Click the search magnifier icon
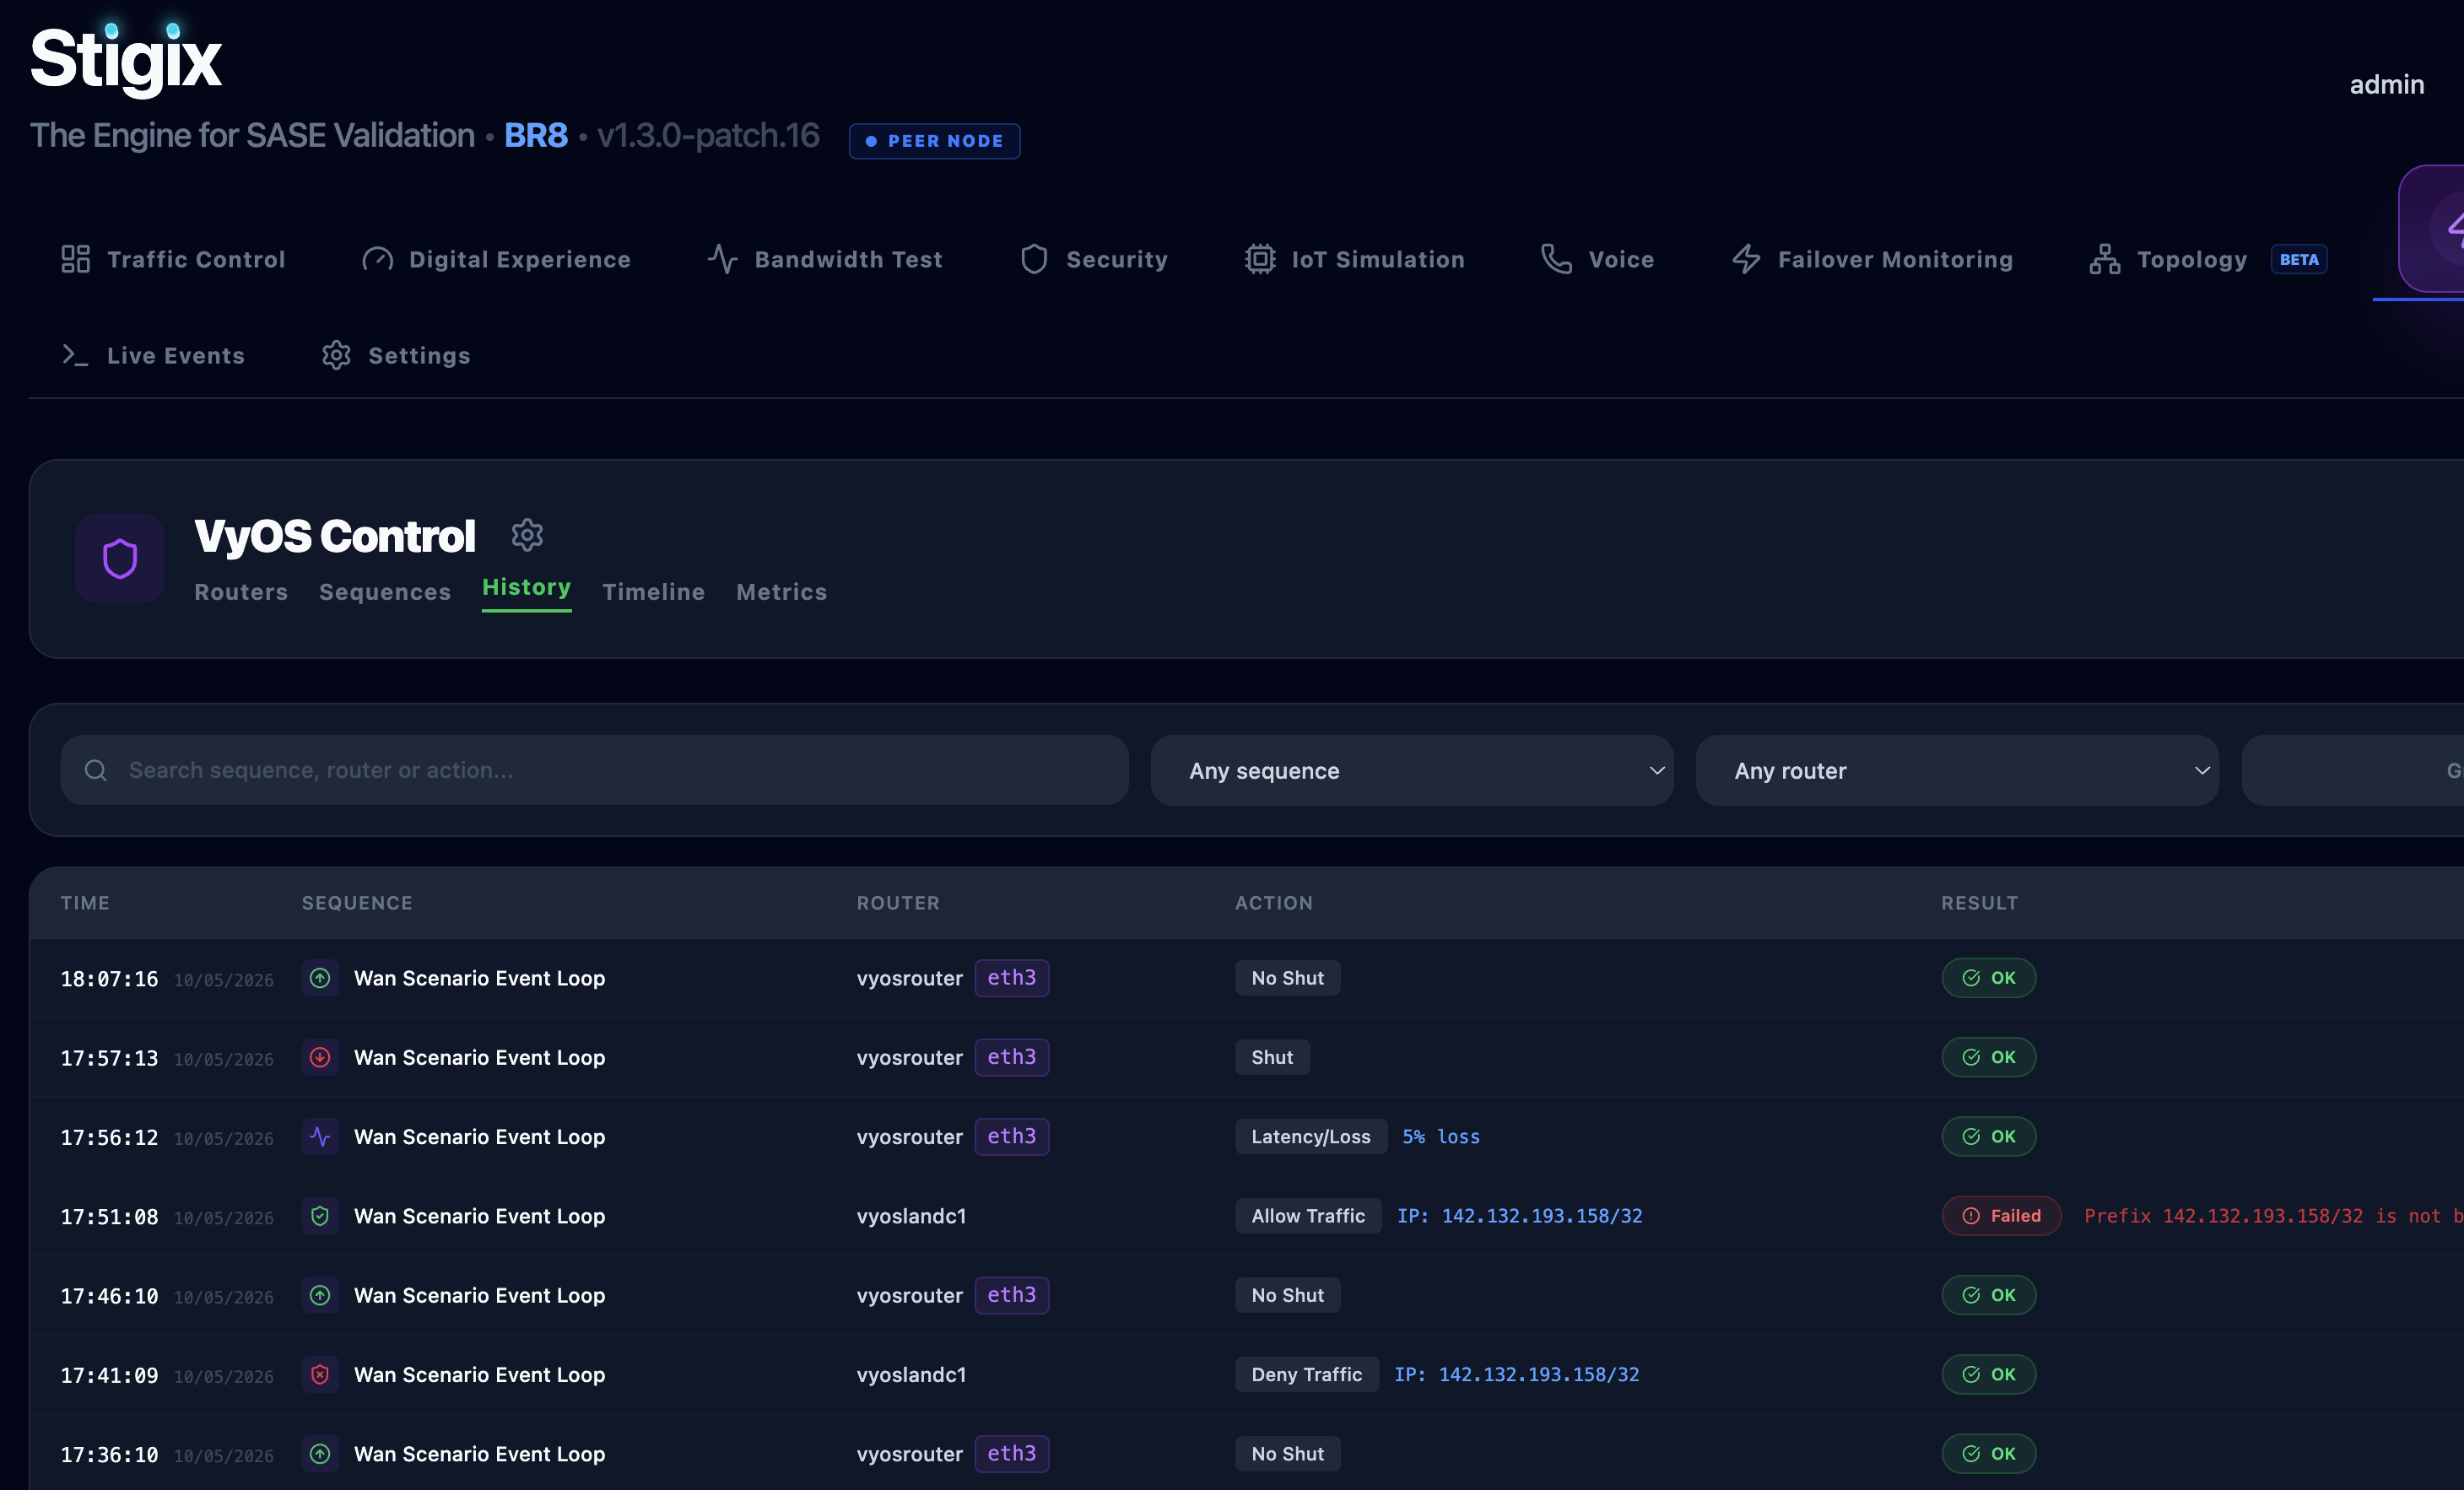 pos(96,770)
